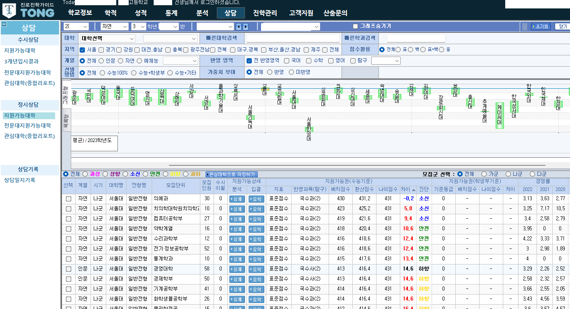Open the 분석 menu
The width and height of the screenshot is (570, 309).
[x=202, y=13]
